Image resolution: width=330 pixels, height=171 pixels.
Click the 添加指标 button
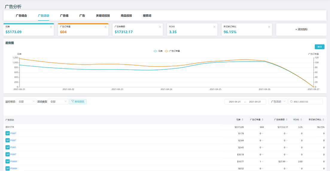tap(301, 29)
